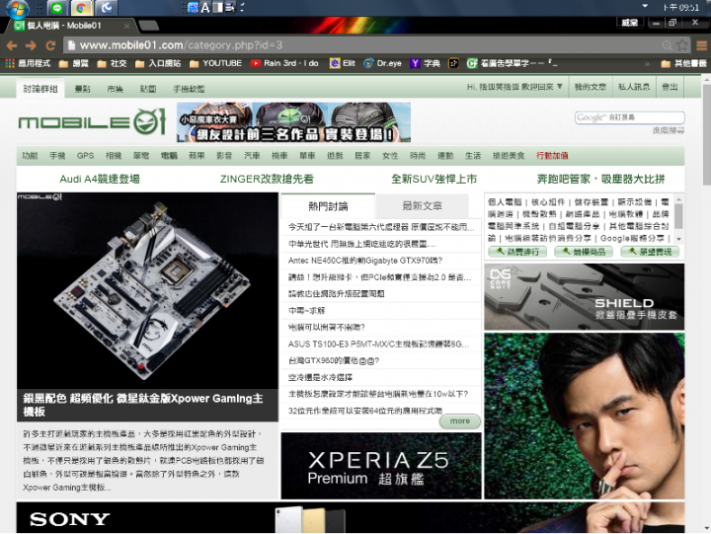Click the green more button
The image size is (711, 534).
(460, 421)
